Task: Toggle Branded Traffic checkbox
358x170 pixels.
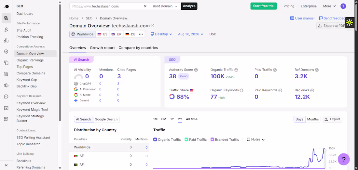Action: (212, 139)
